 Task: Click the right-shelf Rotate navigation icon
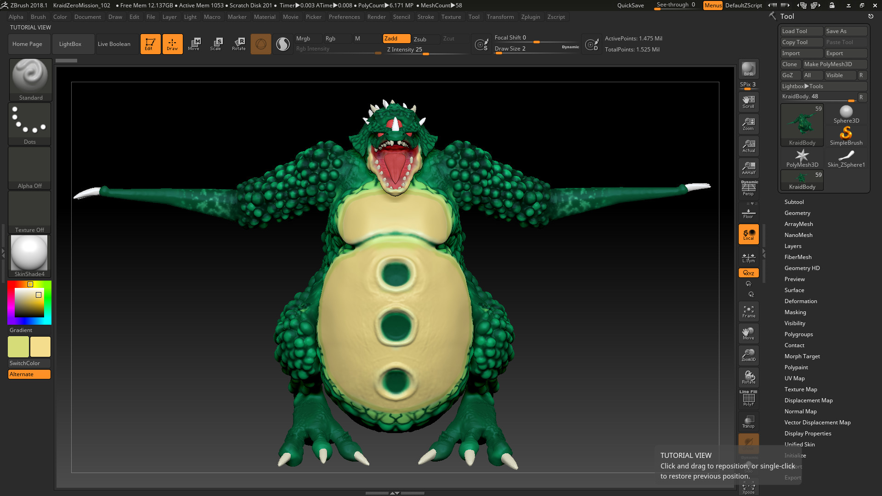click(748, 377)
